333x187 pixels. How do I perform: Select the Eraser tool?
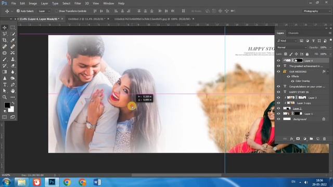(12, 65)
